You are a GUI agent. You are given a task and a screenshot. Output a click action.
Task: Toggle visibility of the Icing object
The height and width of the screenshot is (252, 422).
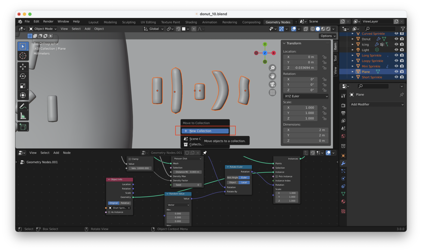tap(396, 44)
